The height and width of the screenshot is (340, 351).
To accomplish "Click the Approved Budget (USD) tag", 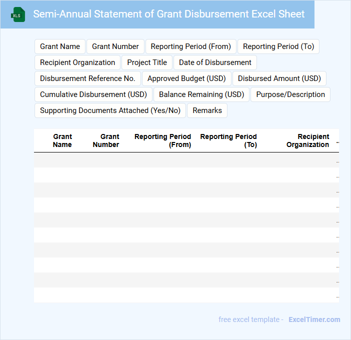I will coord(187,78).
